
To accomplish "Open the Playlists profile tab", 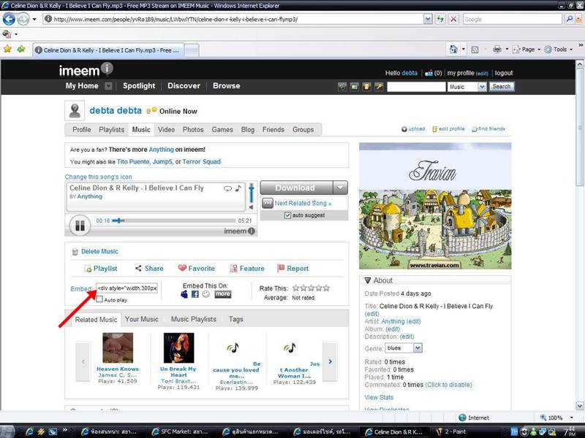I will pos(112,130).
